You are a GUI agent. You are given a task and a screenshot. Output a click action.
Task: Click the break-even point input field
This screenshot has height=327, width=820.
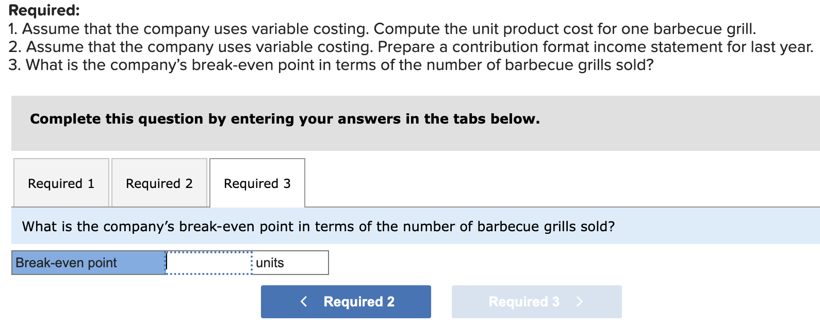click(208, 263)
